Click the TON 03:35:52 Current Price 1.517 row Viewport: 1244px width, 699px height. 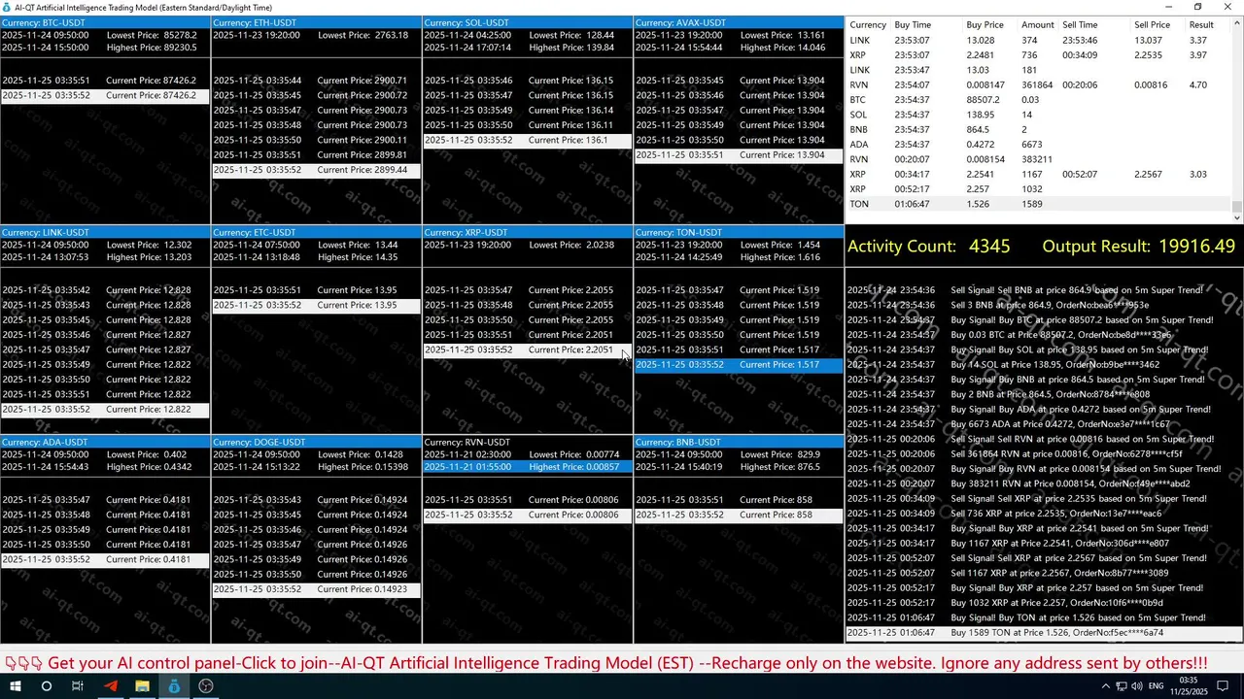739,365
